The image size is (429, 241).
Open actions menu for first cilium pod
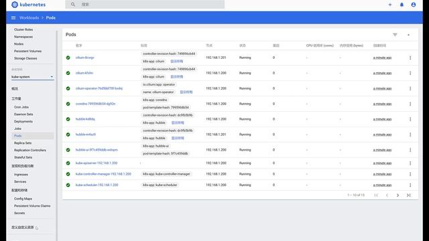tap(410, 58)
